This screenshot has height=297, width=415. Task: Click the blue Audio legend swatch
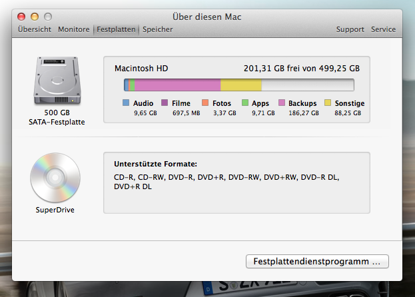(x=126, y=103)
